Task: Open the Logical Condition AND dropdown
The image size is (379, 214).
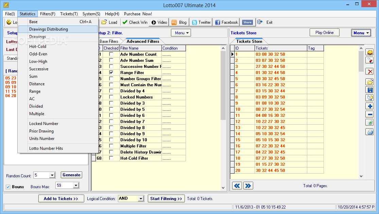Action: click(x=141, y=198)
